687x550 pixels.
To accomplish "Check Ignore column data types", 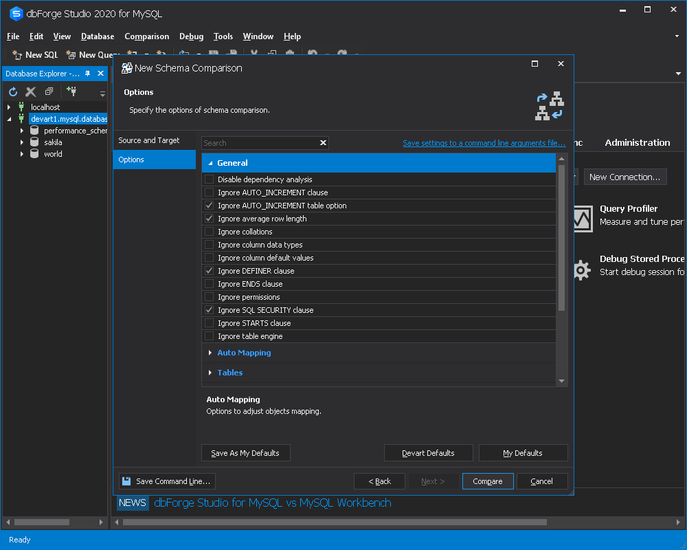I will pos(210,244).
